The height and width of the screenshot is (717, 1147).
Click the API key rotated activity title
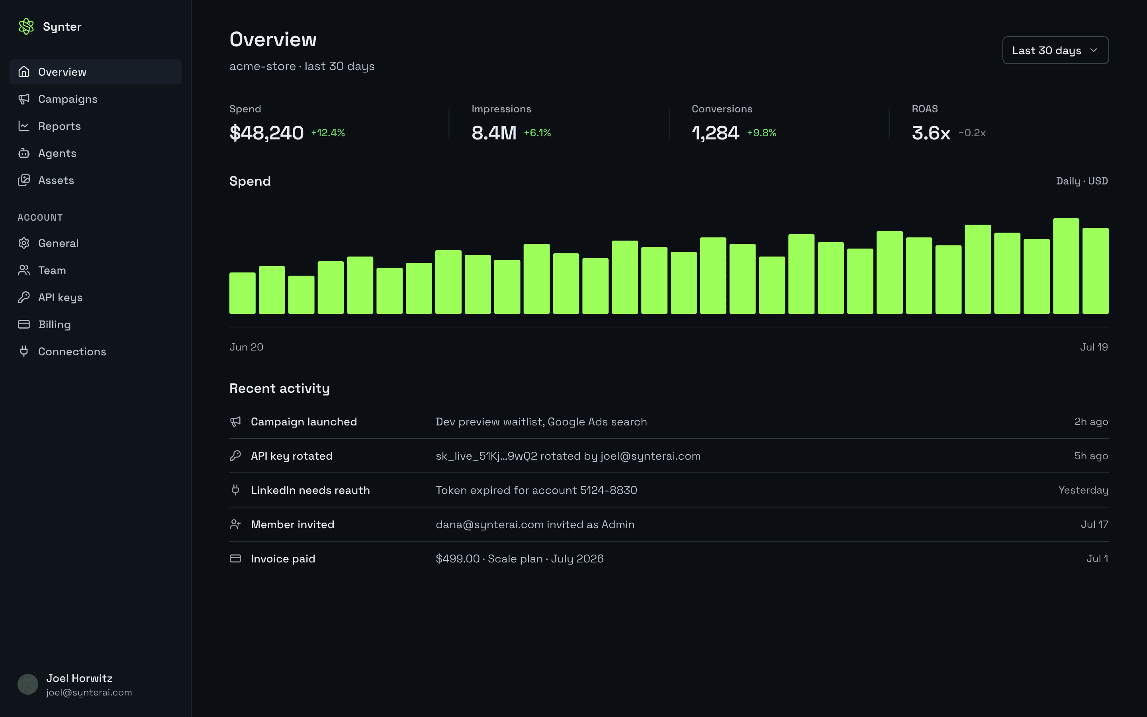pyautogui.click(x=292, y=456)
